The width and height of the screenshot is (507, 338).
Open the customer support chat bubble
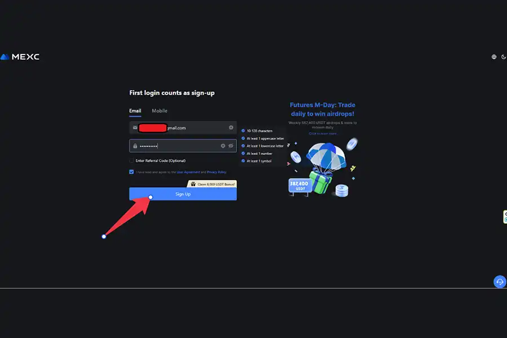[500, 282]
